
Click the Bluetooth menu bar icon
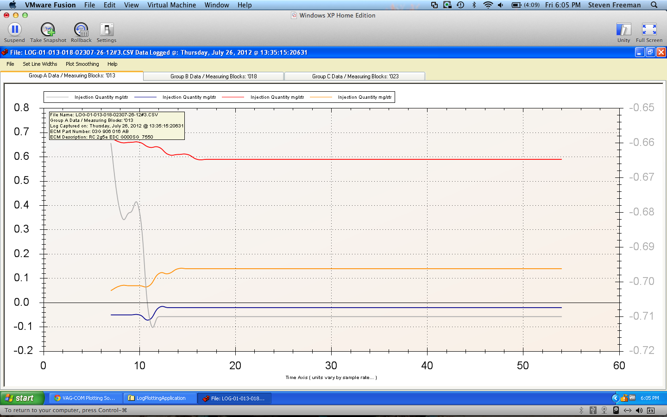(474, 5)
